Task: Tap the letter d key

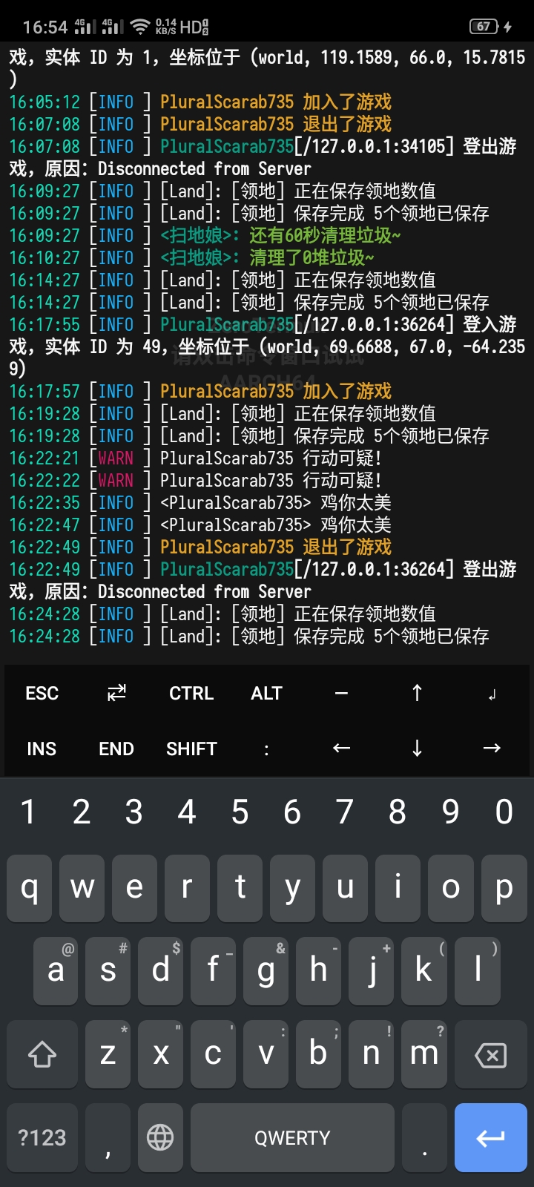Action: coord(160,971)
